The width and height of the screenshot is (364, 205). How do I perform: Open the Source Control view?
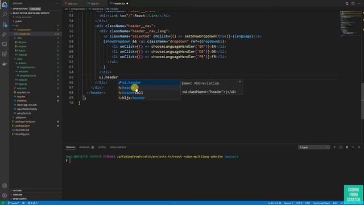[5, 24]
